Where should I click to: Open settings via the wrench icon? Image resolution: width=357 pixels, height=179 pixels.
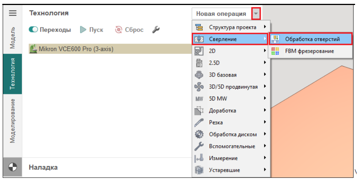155,30
